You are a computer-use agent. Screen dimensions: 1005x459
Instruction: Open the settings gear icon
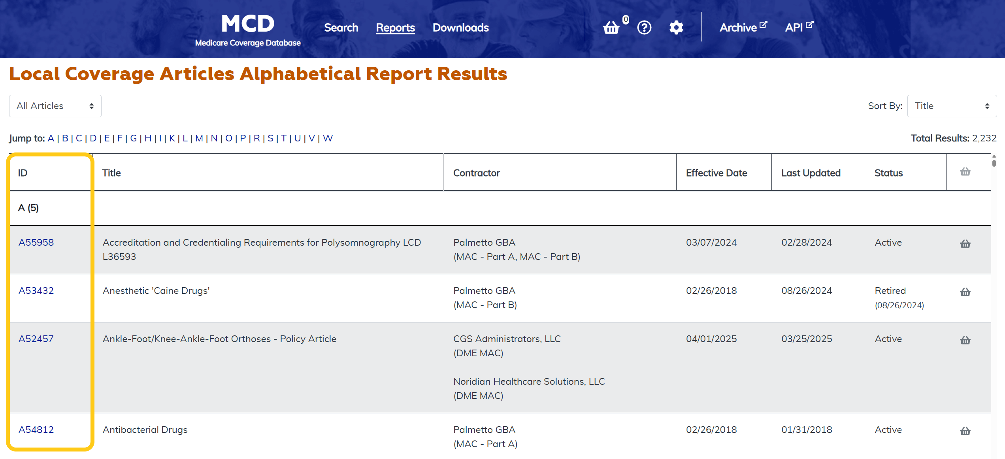pyautogui.click(x=676, y=28)
